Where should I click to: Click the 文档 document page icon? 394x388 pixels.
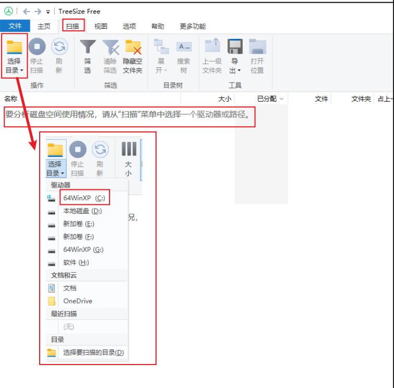(52, 288)
